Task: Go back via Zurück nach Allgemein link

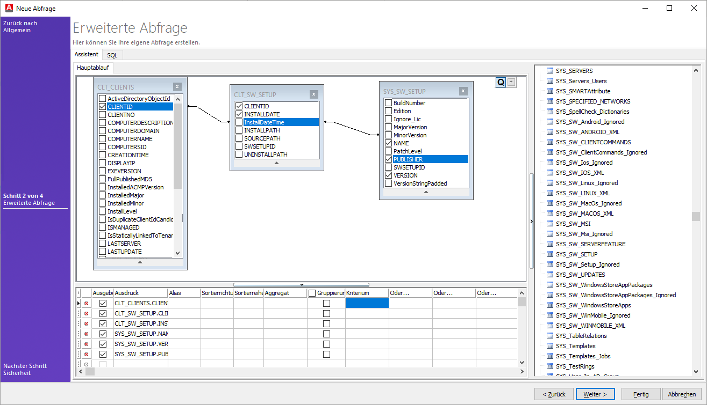Action: [20, 27]
